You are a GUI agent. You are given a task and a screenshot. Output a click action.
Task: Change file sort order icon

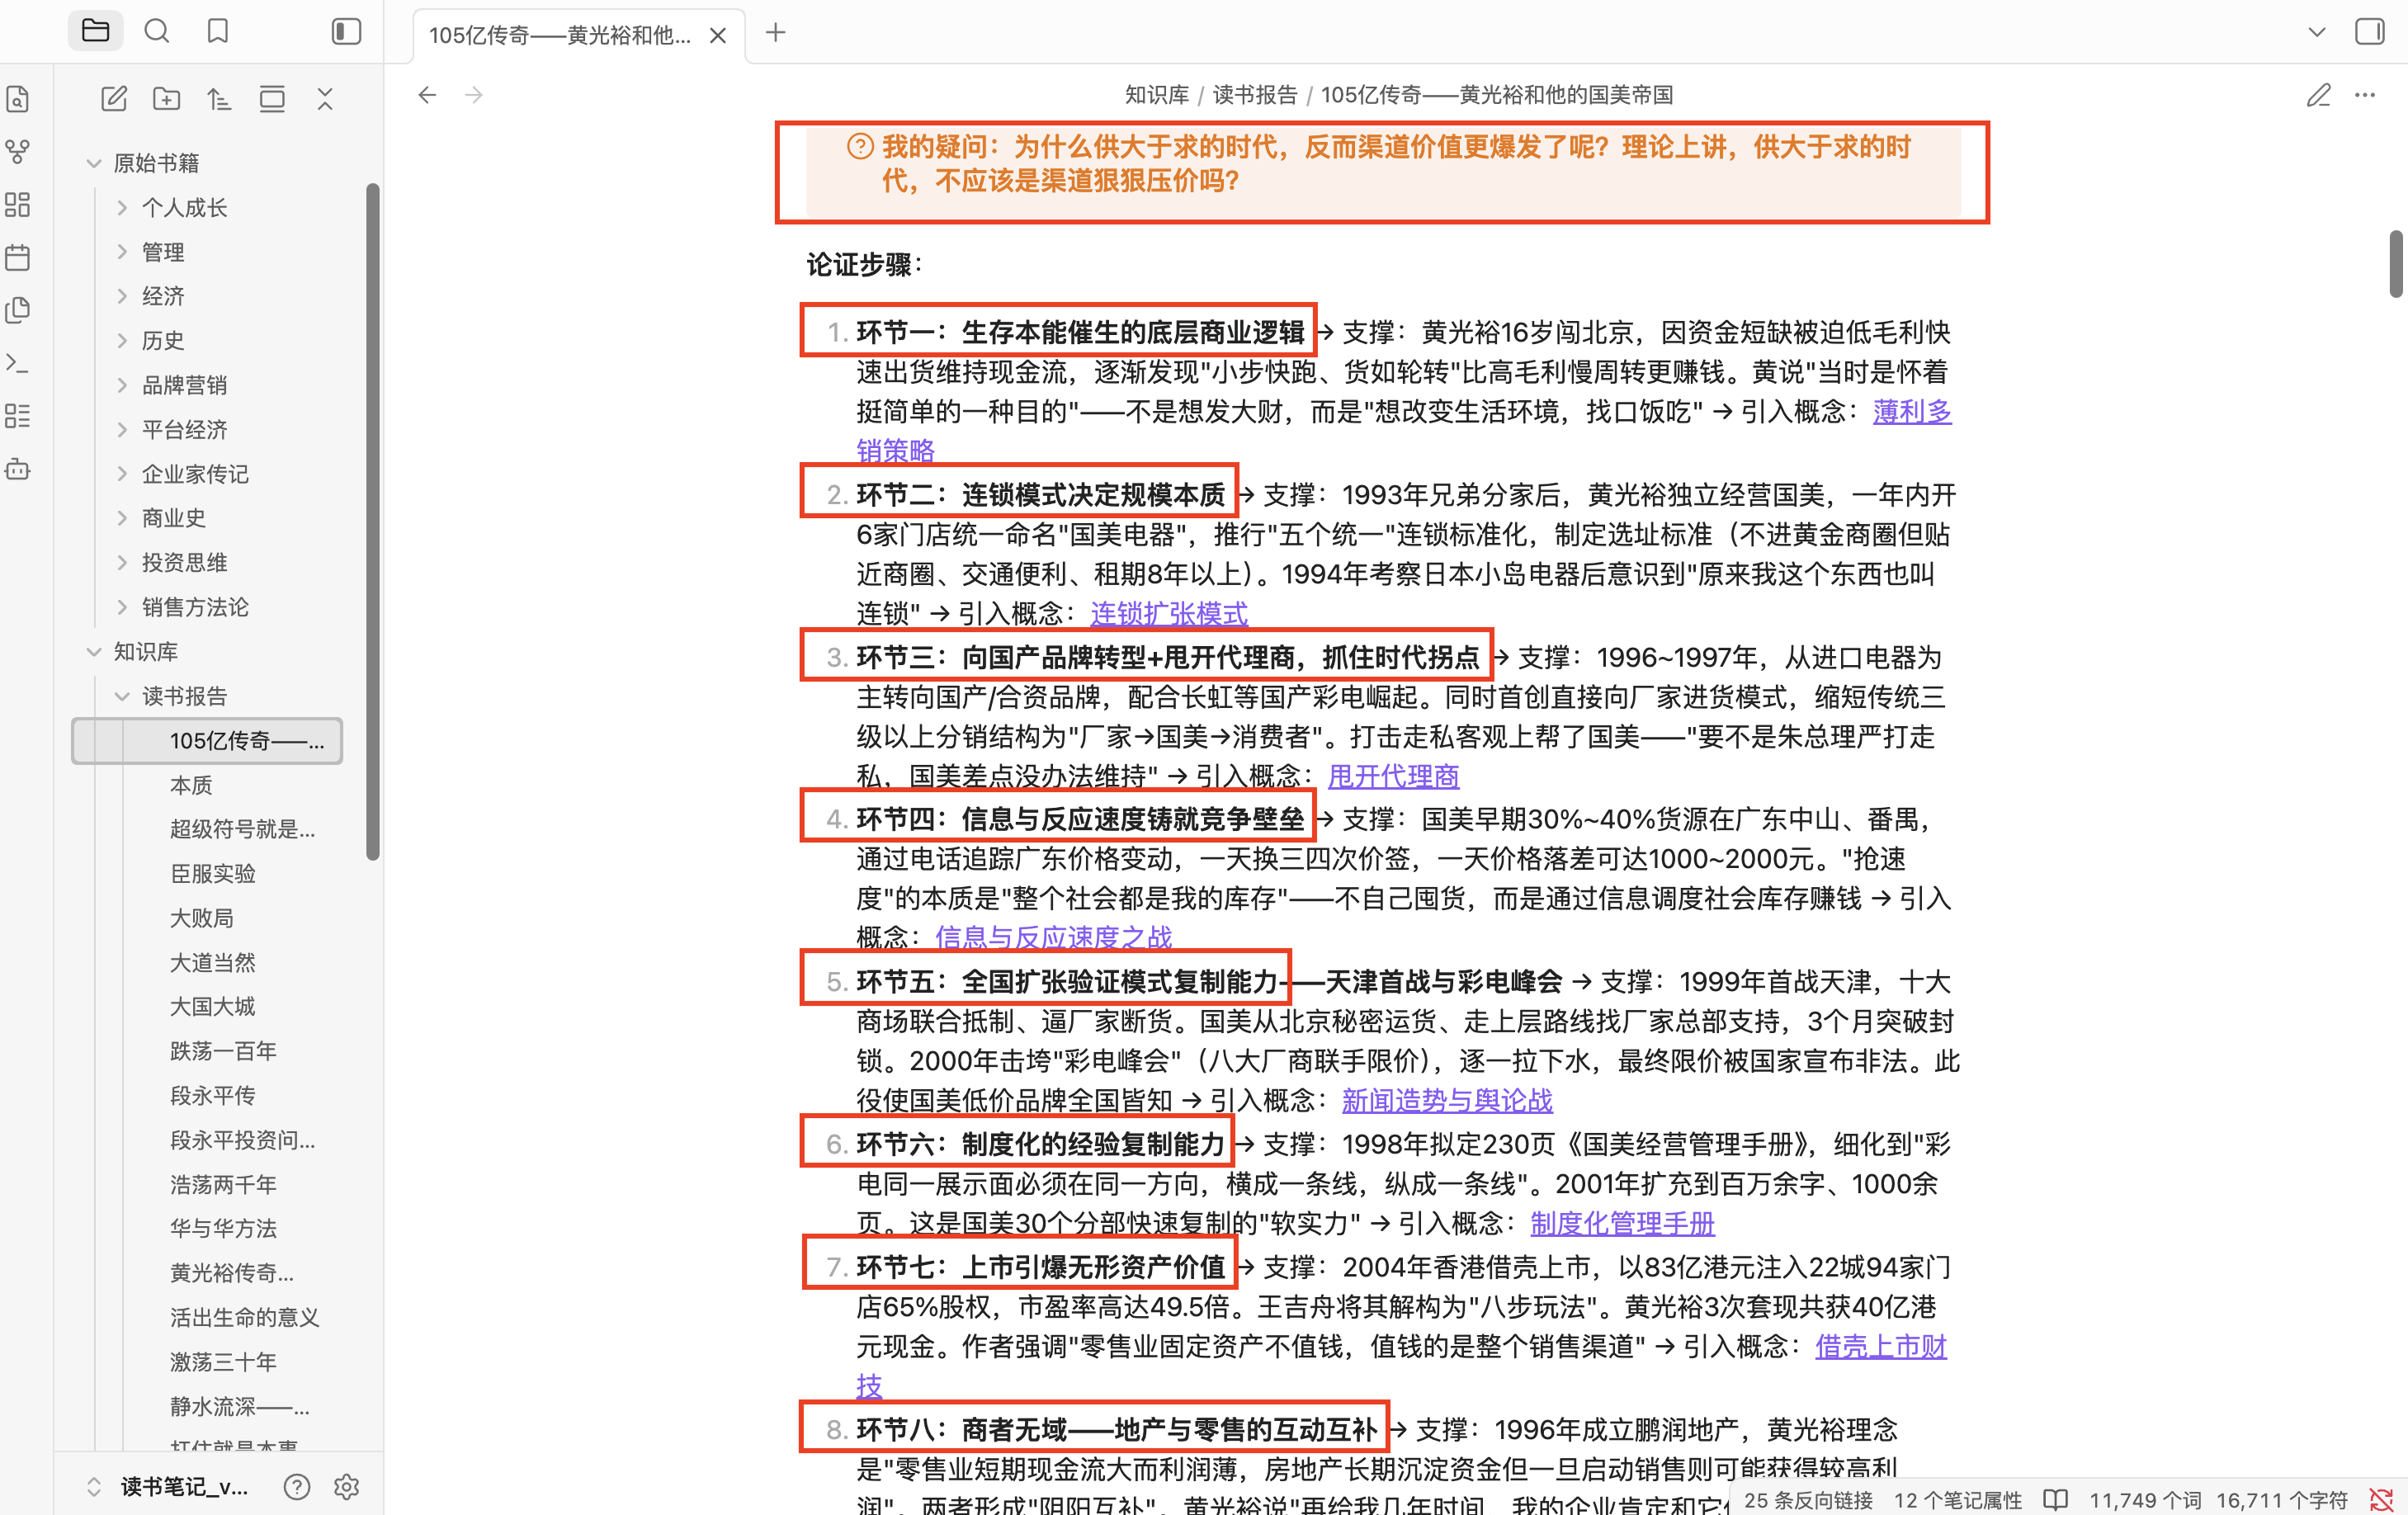click(x=219, y=98)
